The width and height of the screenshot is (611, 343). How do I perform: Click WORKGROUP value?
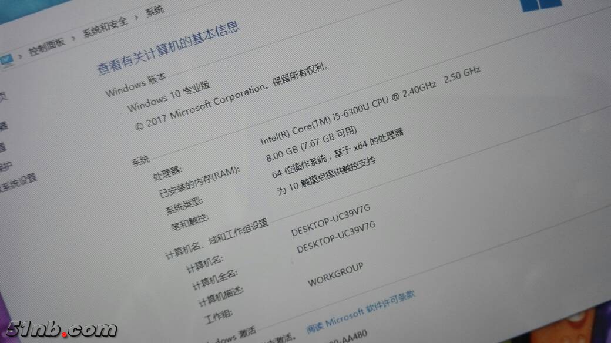pos(335,274)
